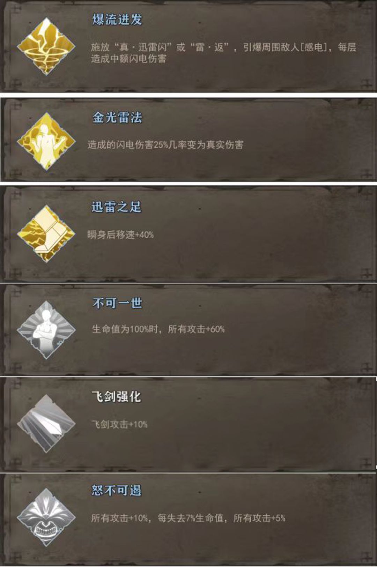Click the 金光雷法 skill title
This screenshot has height=567, width=377.
pos(117,117)
